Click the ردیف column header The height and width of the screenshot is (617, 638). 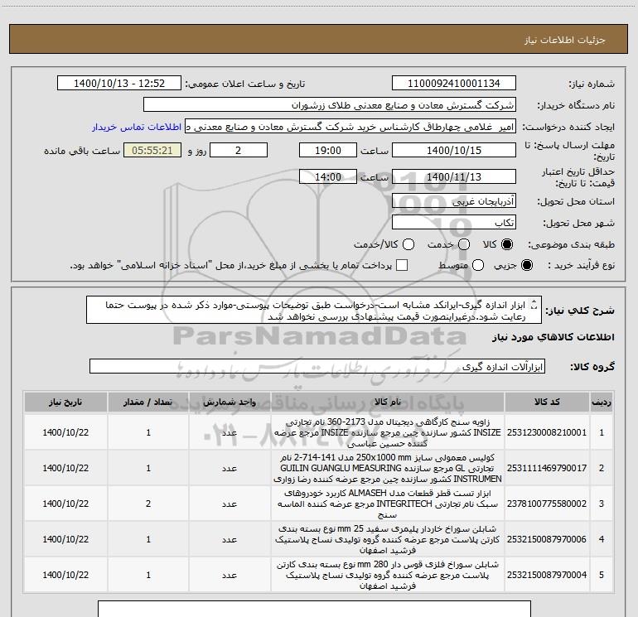point(602,402)
